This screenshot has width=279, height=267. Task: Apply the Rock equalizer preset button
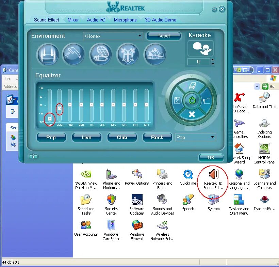[157, 137]
